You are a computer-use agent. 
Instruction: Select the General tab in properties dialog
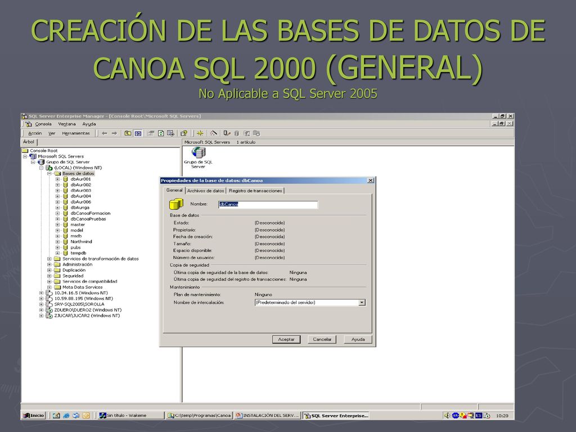point(174,190)
